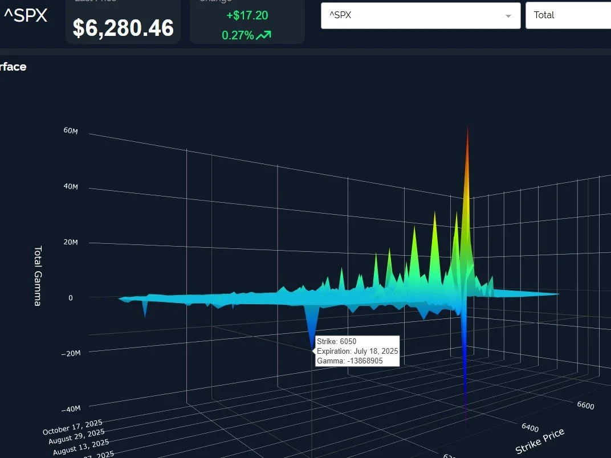This screenshot has width=611, height=458.
Task: Click the +$17.20 change value
Action: [x=247, y=15]
